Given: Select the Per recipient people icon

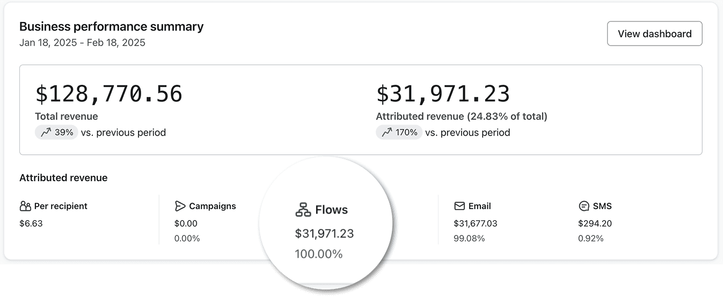Looking at the screenshot, I should point(25,206).
